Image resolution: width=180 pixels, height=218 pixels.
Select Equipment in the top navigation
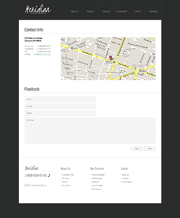122,11
